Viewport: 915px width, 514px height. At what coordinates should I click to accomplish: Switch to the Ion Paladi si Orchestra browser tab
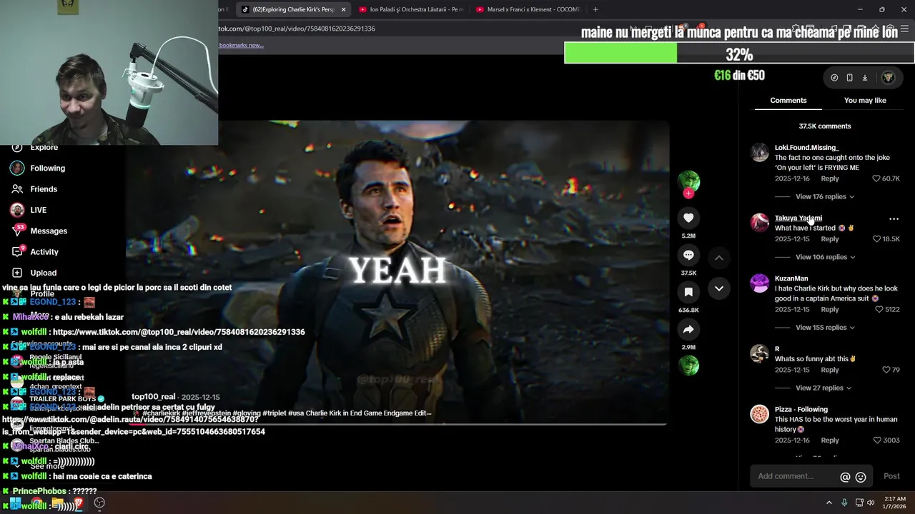coord(410,9)
